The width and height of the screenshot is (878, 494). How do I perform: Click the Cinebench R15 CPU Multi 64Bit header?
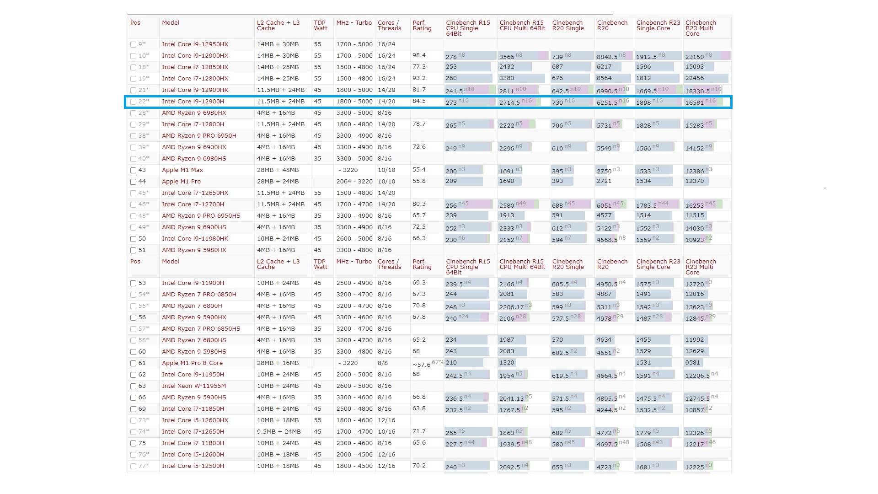[522, 26]
